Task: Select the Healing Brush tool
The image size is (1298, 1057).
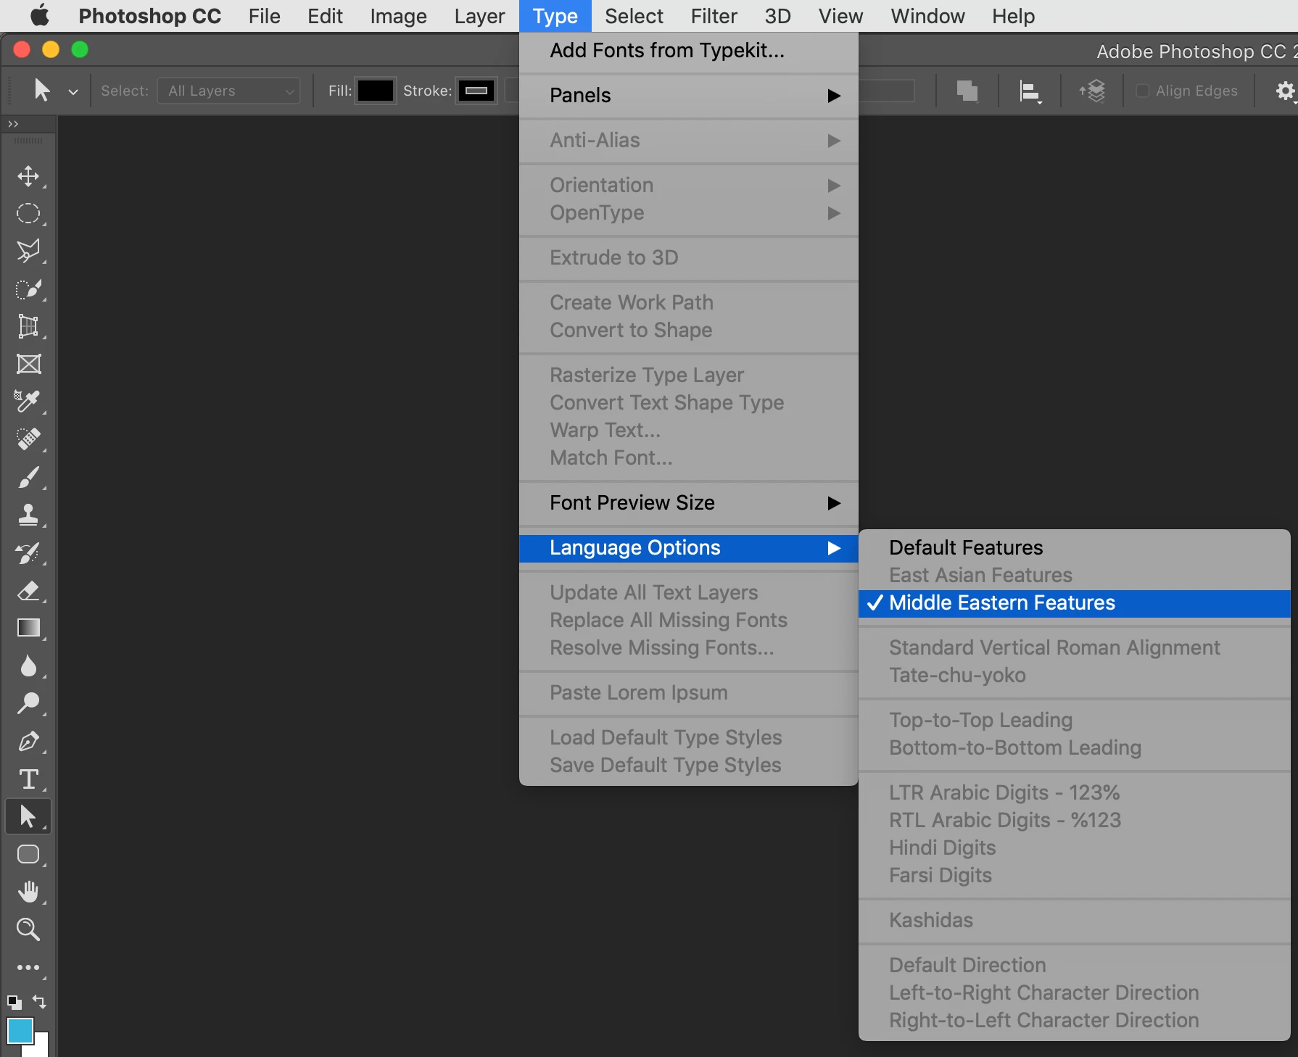Action: pyautogui.click(x=28, y=439)
